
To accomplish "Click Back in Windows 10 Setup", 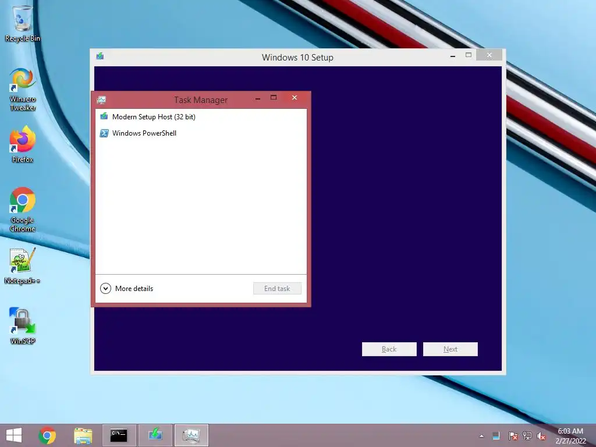I will 389,349.
